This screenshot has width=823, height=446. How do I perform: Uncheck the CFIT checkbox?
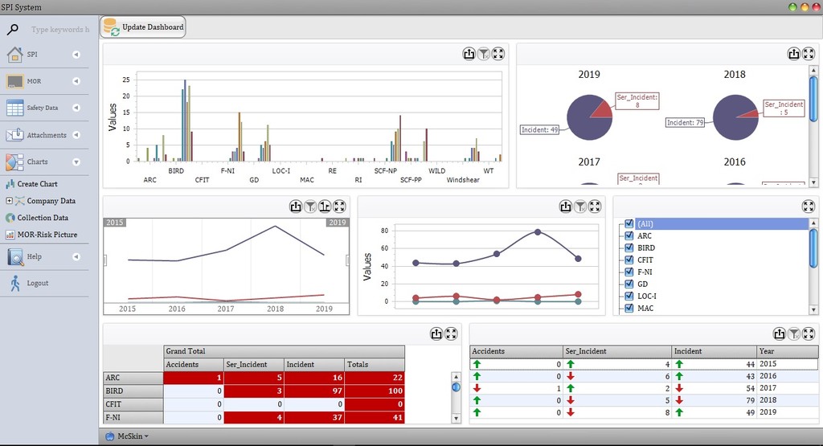(x=629, y=260)
